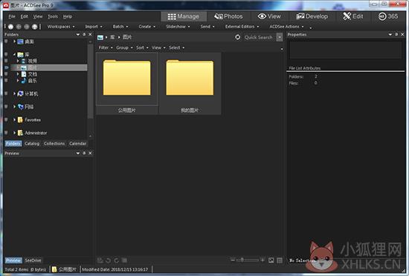Switch to the Calendar tab

click(x=78, y=144)
